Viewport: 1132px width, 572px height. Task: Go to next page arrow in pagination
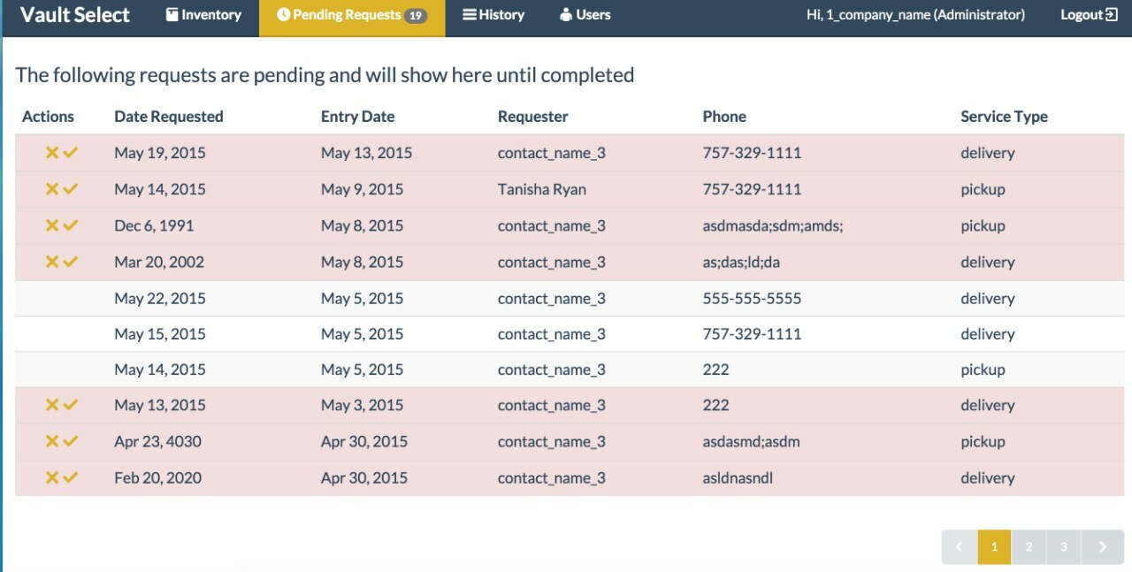point(1102,547)
